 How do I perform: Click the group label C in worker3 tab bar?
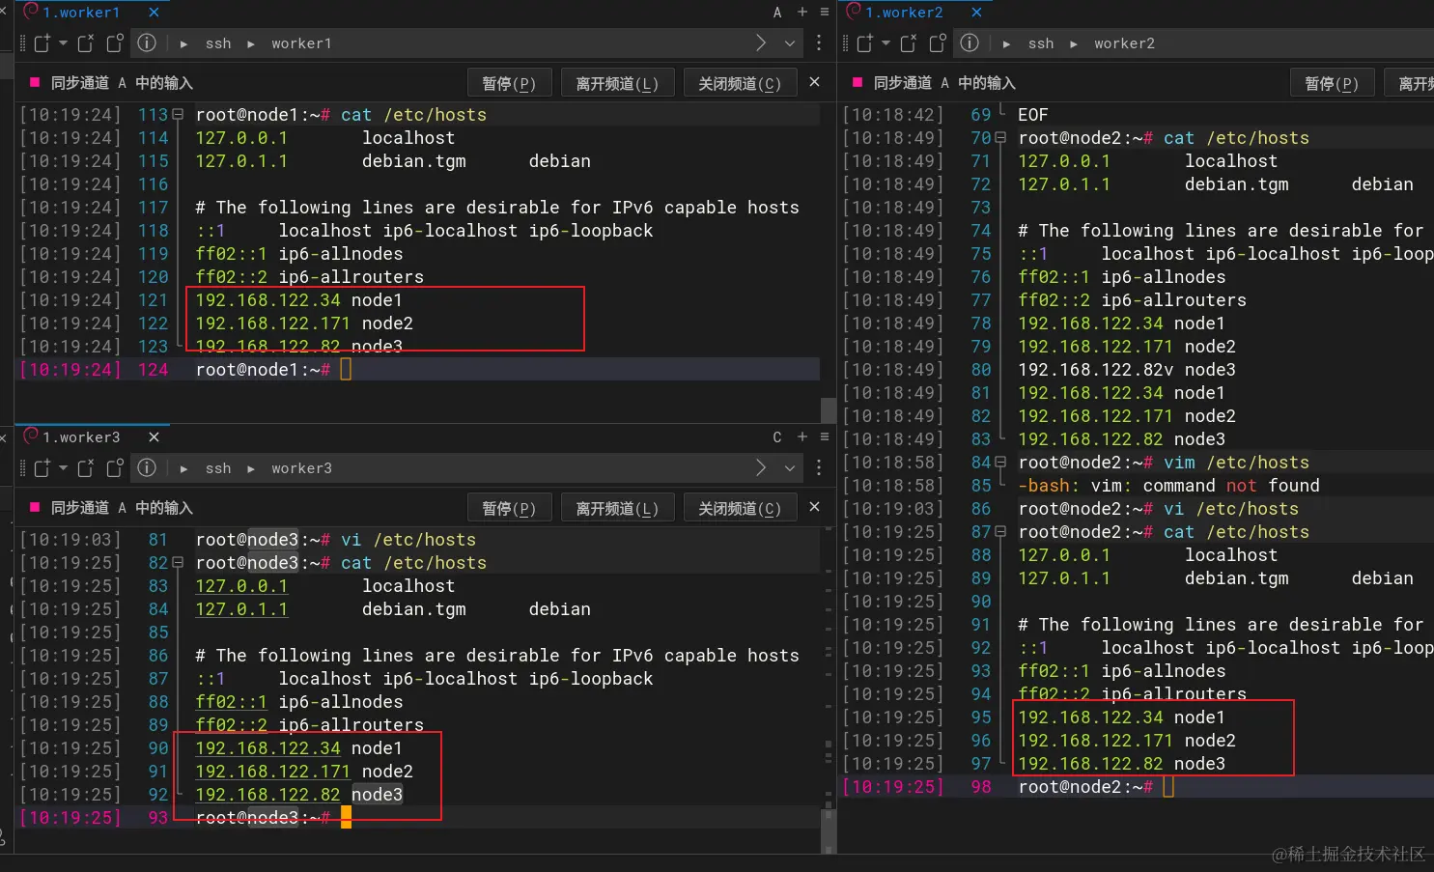777,437
